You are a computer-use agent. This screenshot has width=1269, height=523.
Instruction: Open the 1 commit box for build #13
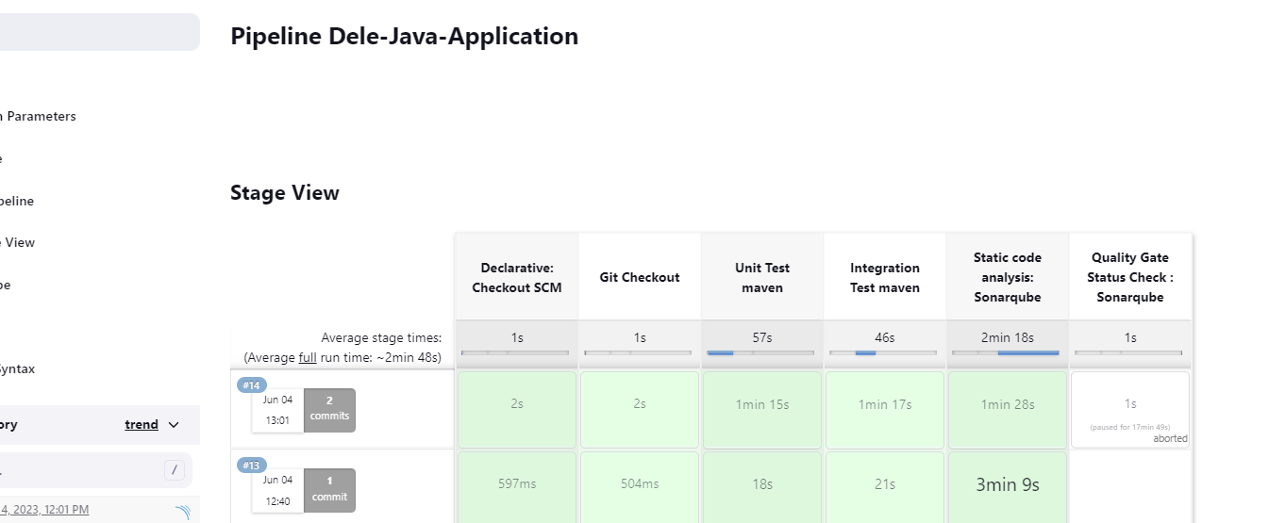(x=329, y=490)
